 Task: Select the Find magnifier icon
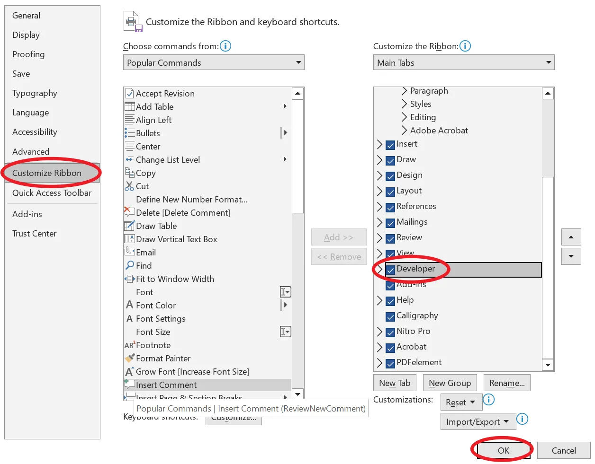point(129,266)
